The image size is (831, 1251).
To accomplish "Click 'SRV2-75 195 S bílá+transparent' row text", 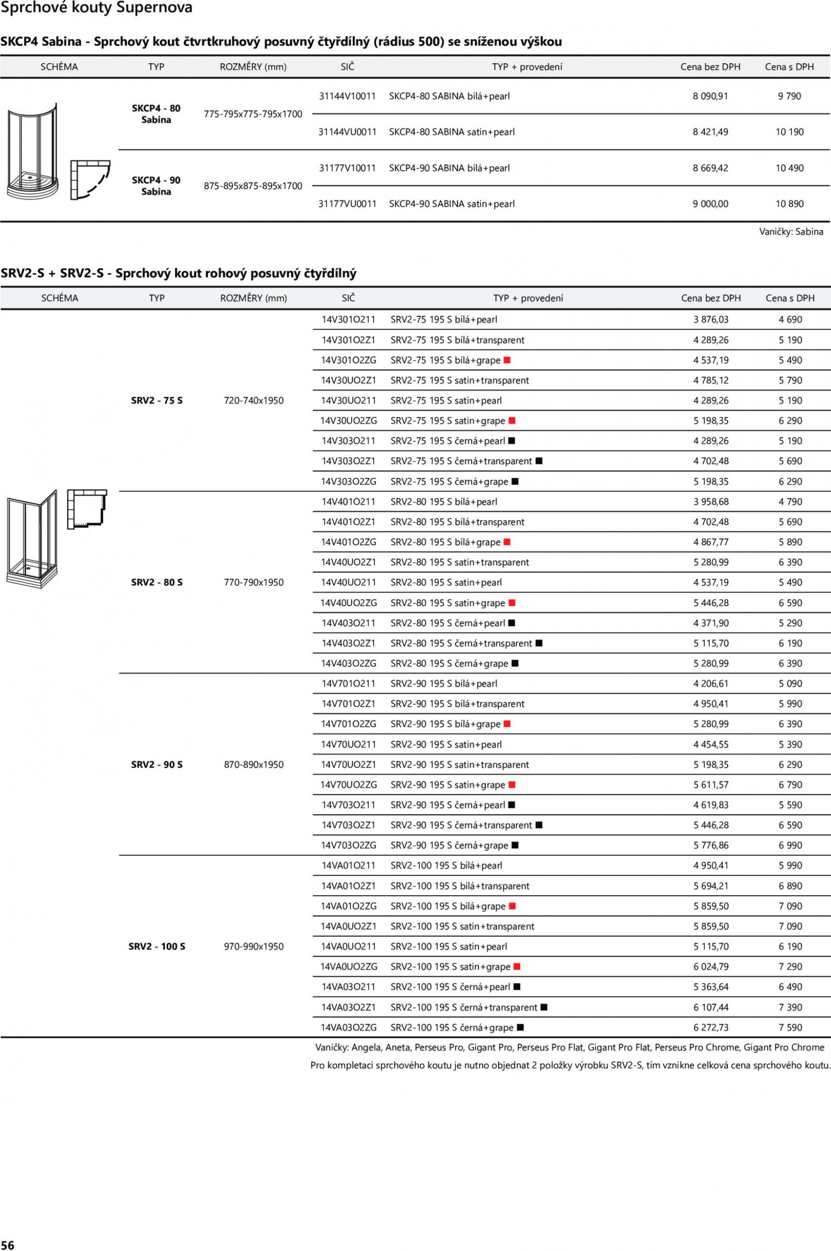I will tap(458, 340).
